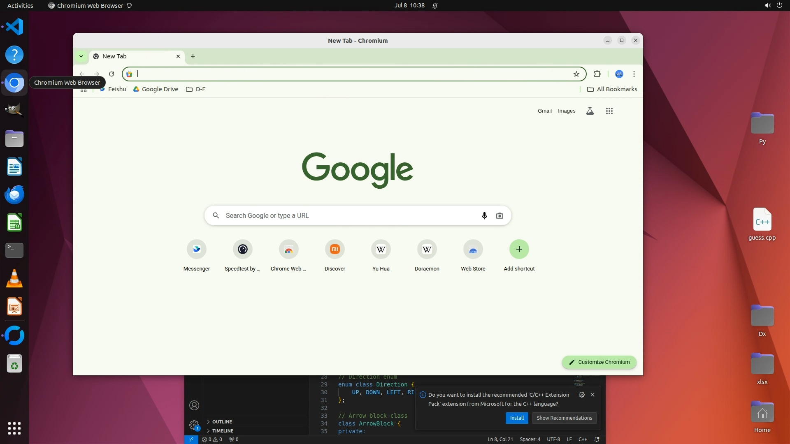Click the Customize Chromium button

599,362
